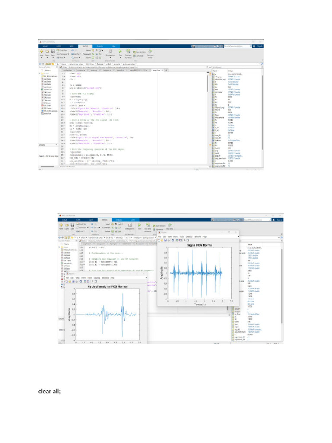Switch to PUBLISH tab in MATLAB window with plots
Viewport: 332px width, 443px height.
(119, 220)
